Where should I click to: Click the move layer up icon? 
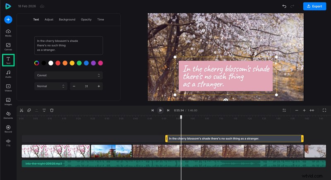click(x=36, y=110)
